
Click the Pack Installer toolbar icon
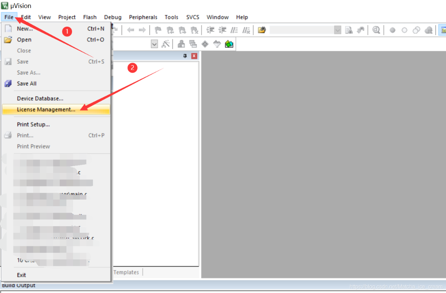click(x=229, y=44)
